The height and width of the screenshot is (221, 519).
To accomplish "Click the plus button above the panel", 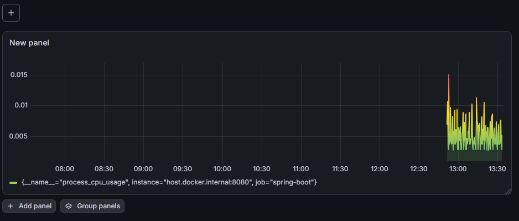I will click(11, 13).
